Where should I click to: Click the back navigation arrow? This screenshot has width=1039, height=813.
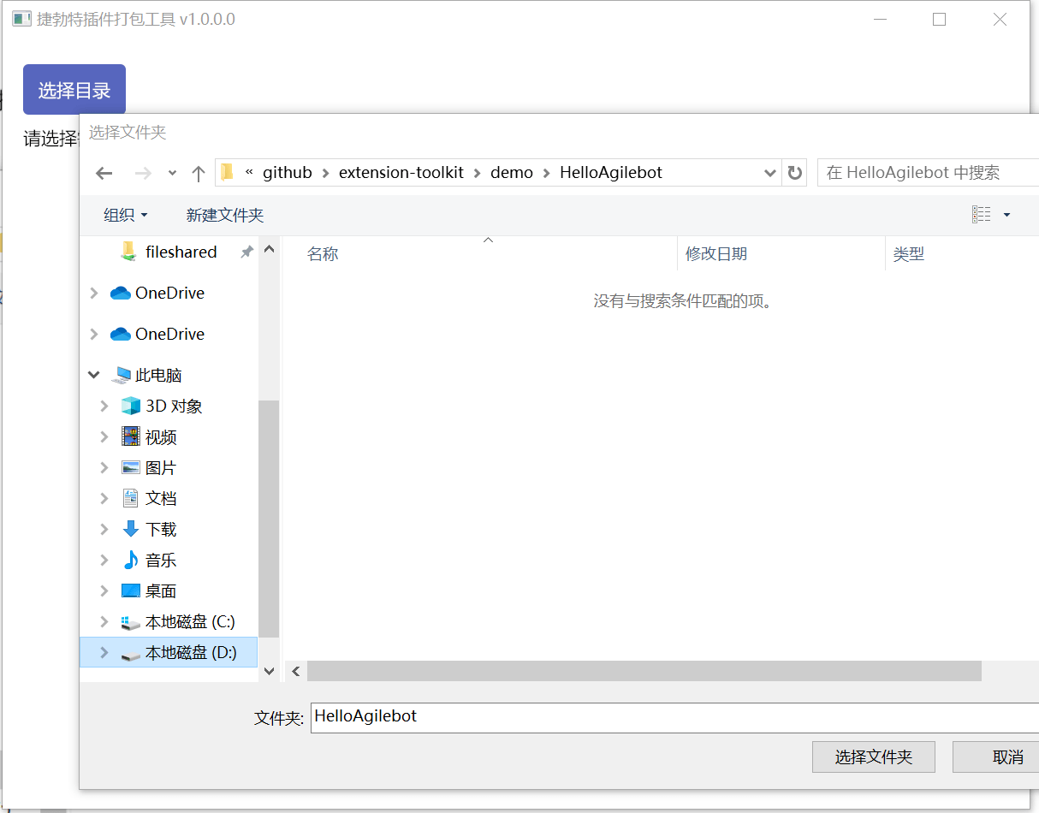click(x=104, y=173)
